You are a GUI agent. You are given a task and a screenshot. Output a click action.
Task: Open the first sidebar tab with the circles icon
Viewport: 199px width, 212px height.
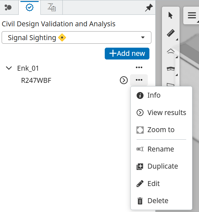(8, 7)
